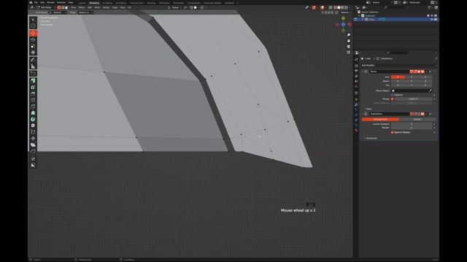Toggle the Mirror Clipping checkbox

click(x=393, y=95)
